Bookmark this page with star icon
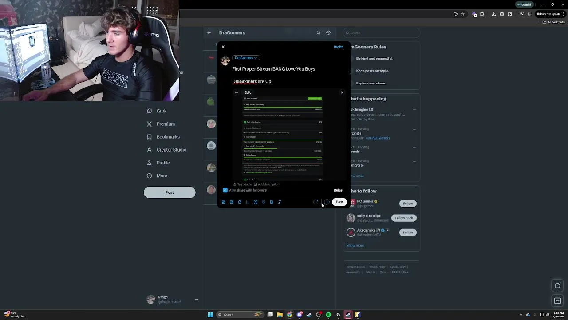The width and height of the screenshot is (568, 320). pos(463,14)
